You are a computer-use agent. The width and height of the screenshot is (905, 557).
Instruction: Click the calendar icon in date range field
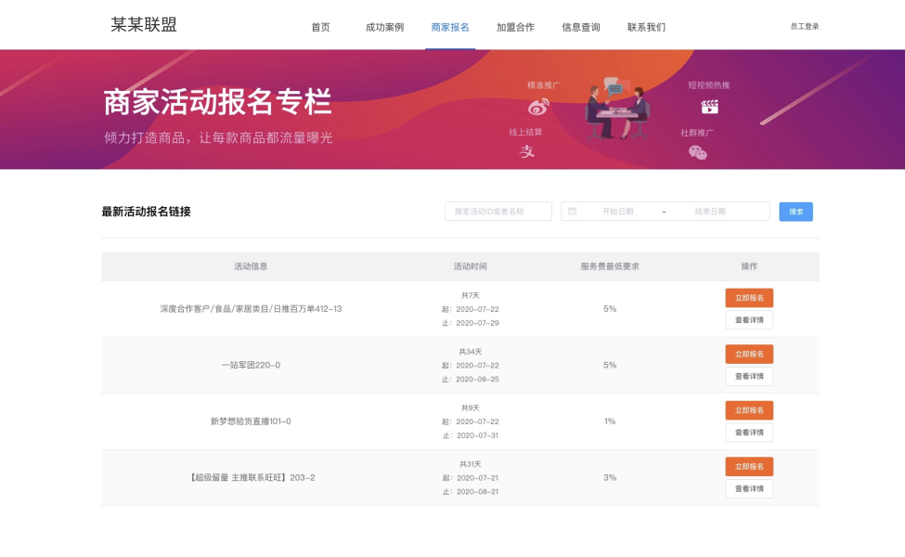coord(573,212)
